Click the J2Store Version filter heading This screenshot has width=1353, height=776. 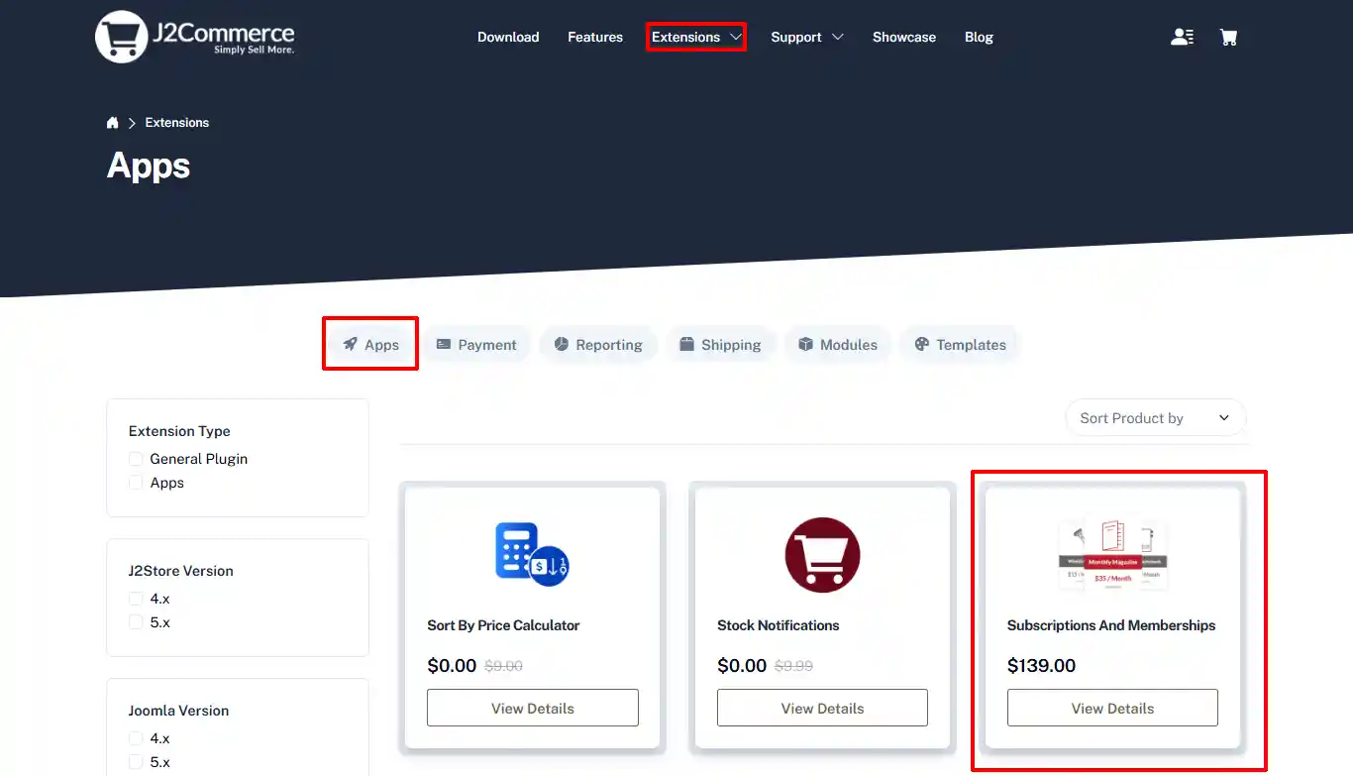(181, 571)
